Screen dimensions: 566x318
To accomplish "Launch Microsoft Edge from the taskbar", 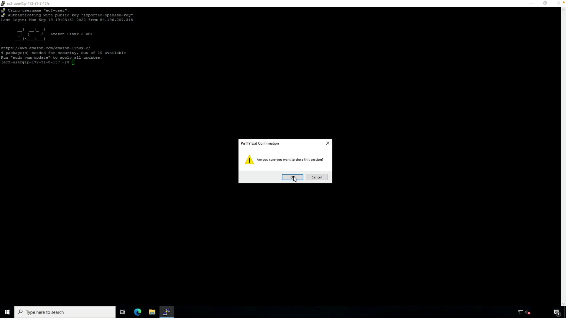I will coord(138,312).
